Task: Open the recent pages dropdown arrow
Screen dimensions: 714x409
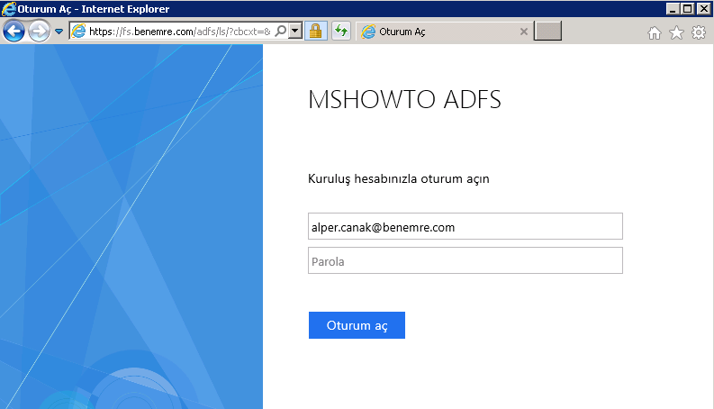Action: pos(59,32)
